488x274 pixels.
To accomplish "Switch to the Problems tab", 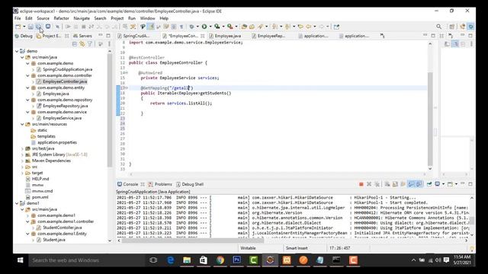I will (160, 184).
